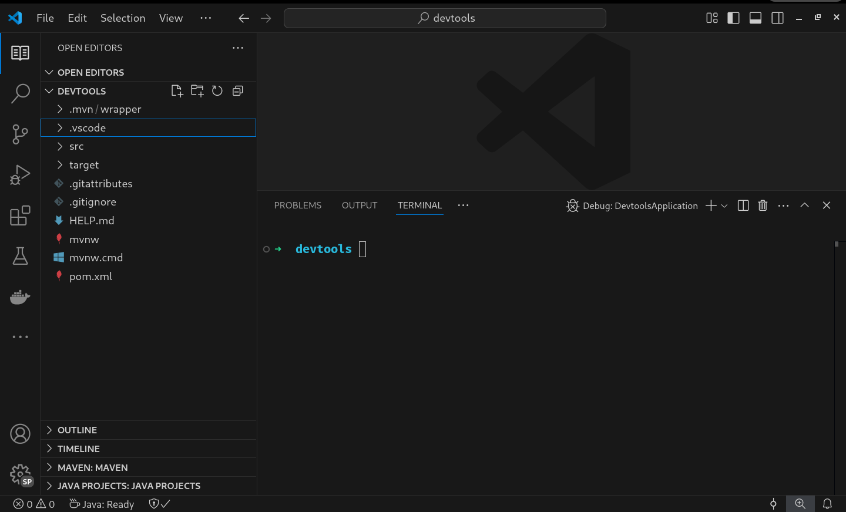Create a new file in DEVTOOLS
846x512 pixels.
(177, 91)
